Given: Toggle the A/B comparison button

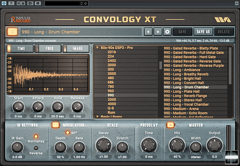Looking at the screenshot, I should (x=30, y=3).
